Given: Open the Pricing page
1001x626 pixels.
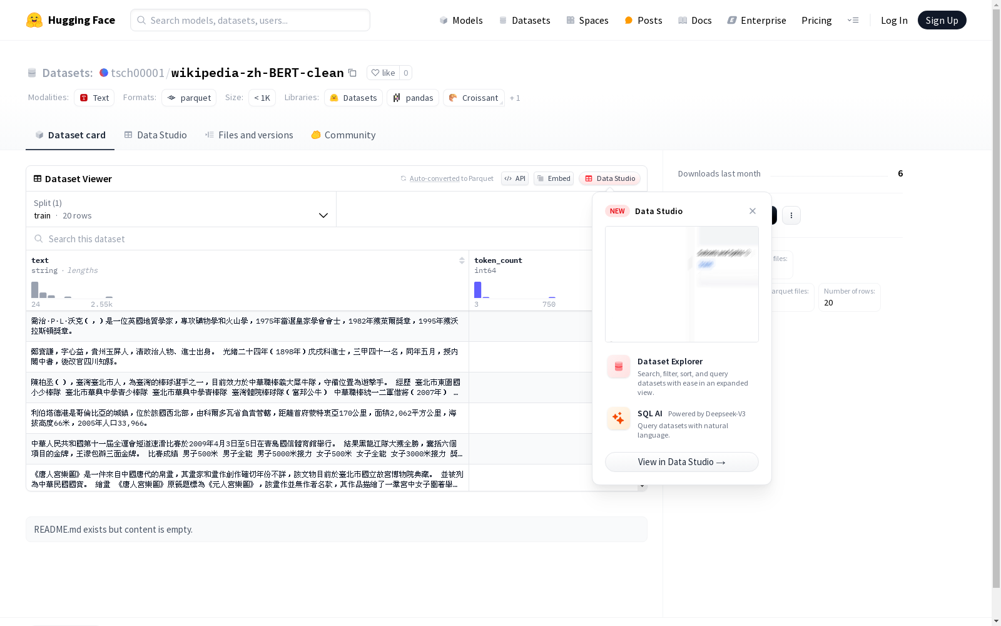Looking at the screenshot, I should [816, 20].
